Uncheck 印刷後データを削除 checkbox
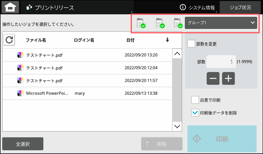Screen dimensions: 263x154 click(195, 112)
